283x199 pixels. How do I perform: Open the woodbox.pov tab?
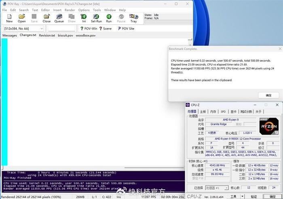[x=86, y=36]
